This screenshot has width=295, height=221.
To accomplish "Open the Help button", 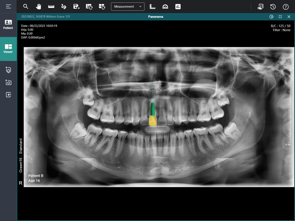I will [x=285, y=6].
